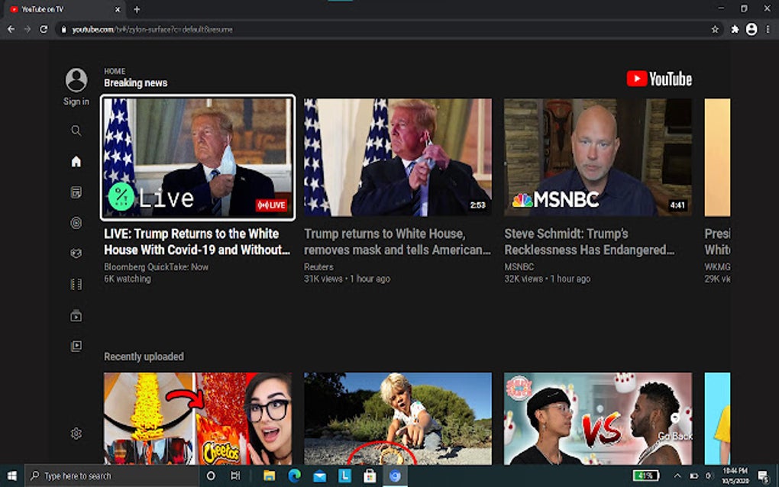Click the 'LIVE: Trump Returns to the White House' title

197,241
